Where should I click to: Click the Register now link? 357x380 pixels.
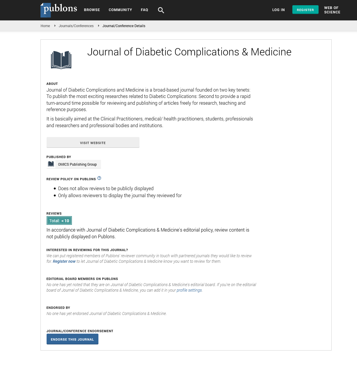tap(64, 261)
